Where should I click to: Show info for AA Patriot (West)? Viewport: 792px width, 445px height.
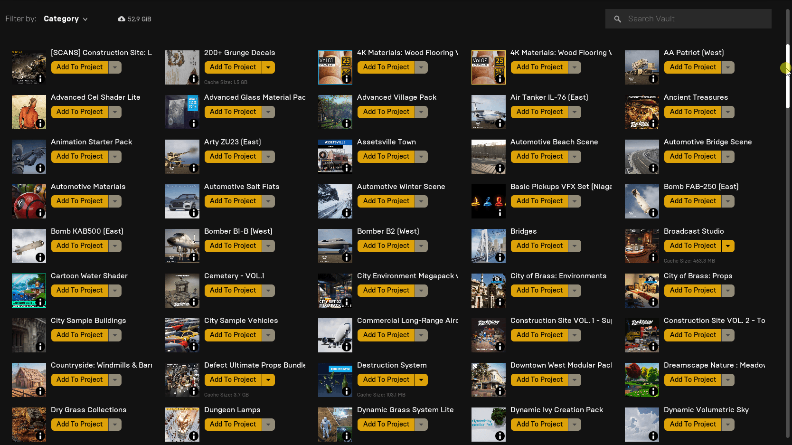(x=653, y=79)
